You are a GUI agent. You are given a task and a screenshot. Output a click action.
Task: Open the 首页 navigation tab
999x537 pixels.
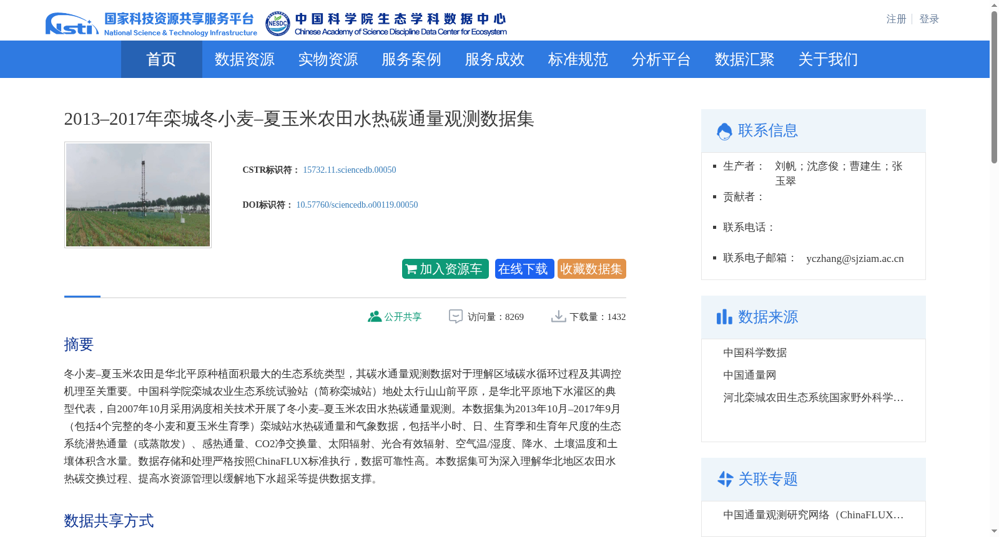pyautogui.click(x=161, y=59)
